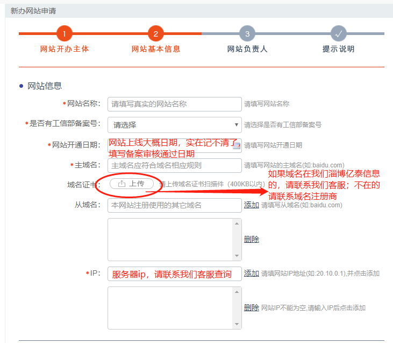
Task: Click 删除 link beside IP list
Action: 252,307
